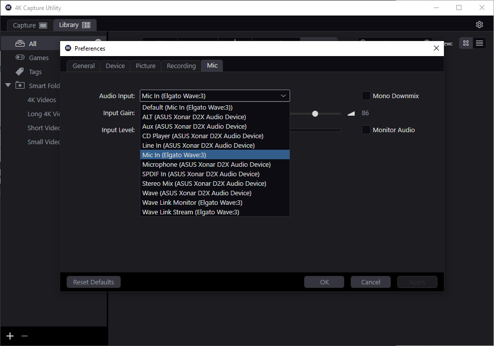Screen dimensions: 494x346
Task: Click Reset Defaults button
Action: 94,282
